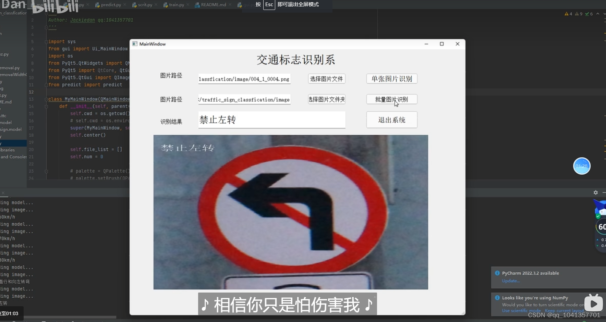Click the no-left-turn sign image preview
The width and height of the screenshot is (606, 322).
click(x=291, y=212)
